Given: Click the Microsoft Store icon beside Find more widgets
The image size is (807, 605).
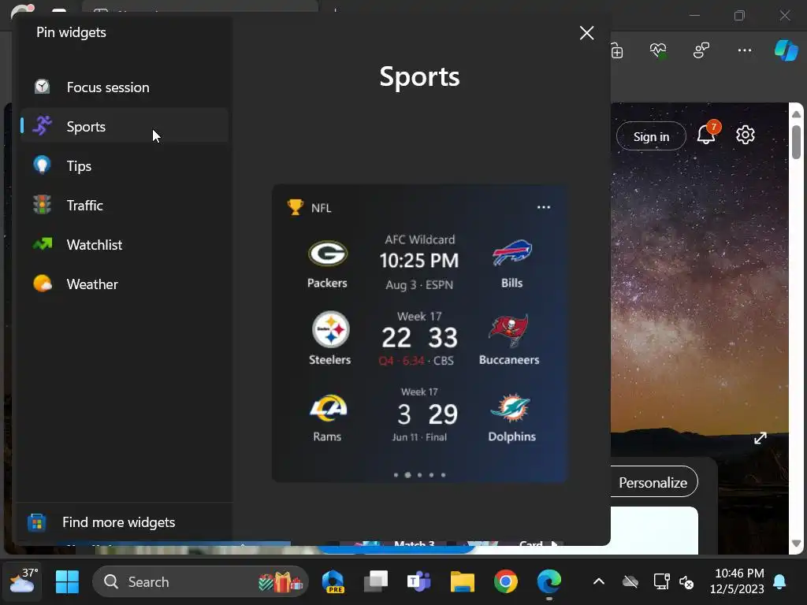Looking at the screenshot, I should pos(36,523).
